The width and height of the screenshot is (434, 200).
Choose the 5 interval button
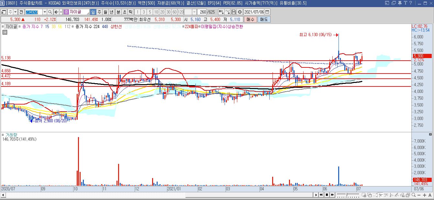pyautogui.click(x=150, y=12)
